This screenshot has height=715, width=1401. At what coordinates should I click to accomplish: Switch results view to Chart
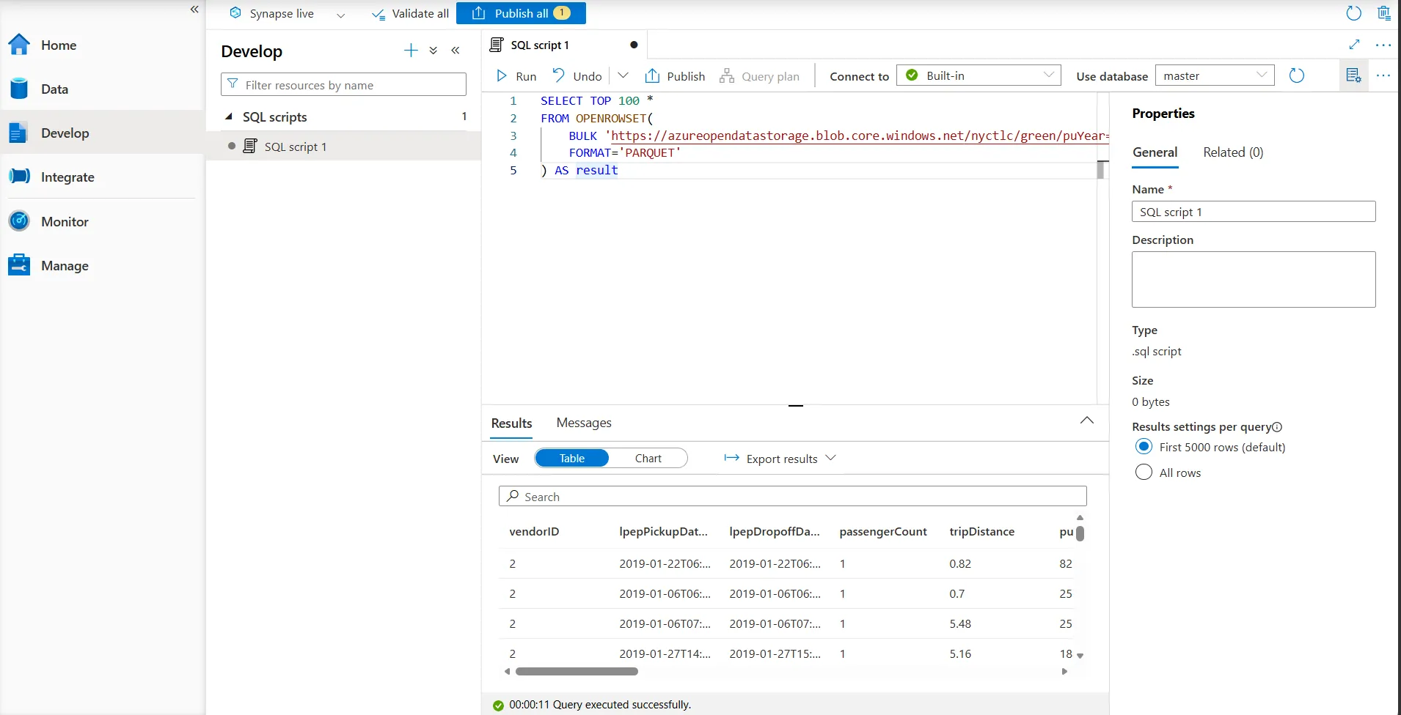(x=648, y=458)
